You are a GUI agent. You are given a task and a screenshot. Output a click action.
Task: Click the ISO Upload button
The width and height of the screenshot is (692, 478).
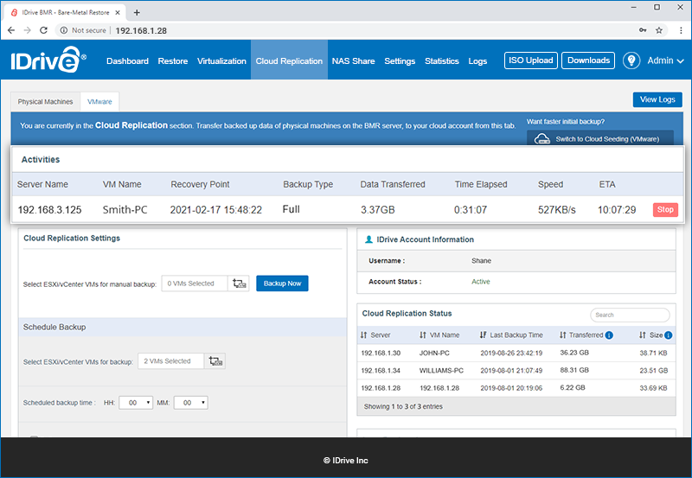coord(530,61)
